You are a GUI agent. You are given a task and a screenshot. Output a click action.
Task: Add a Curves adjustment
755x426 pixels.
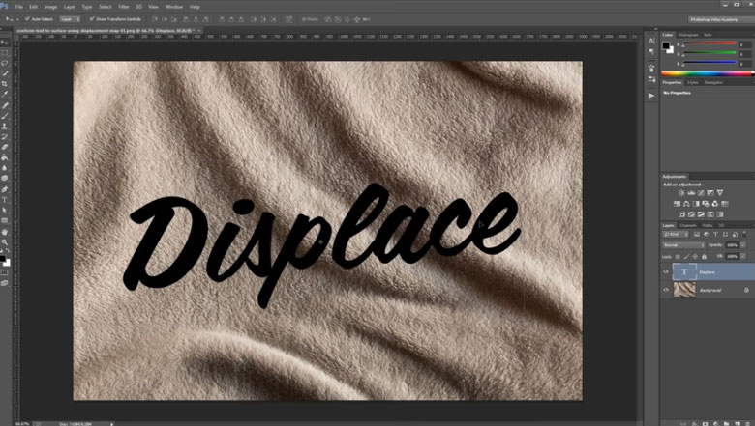point(701,193)
